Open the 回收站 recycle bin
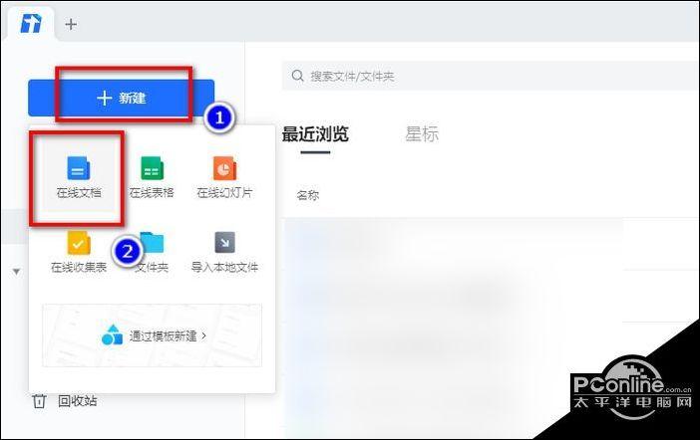This screenshot has height=440, width=700. click(65, 401)
